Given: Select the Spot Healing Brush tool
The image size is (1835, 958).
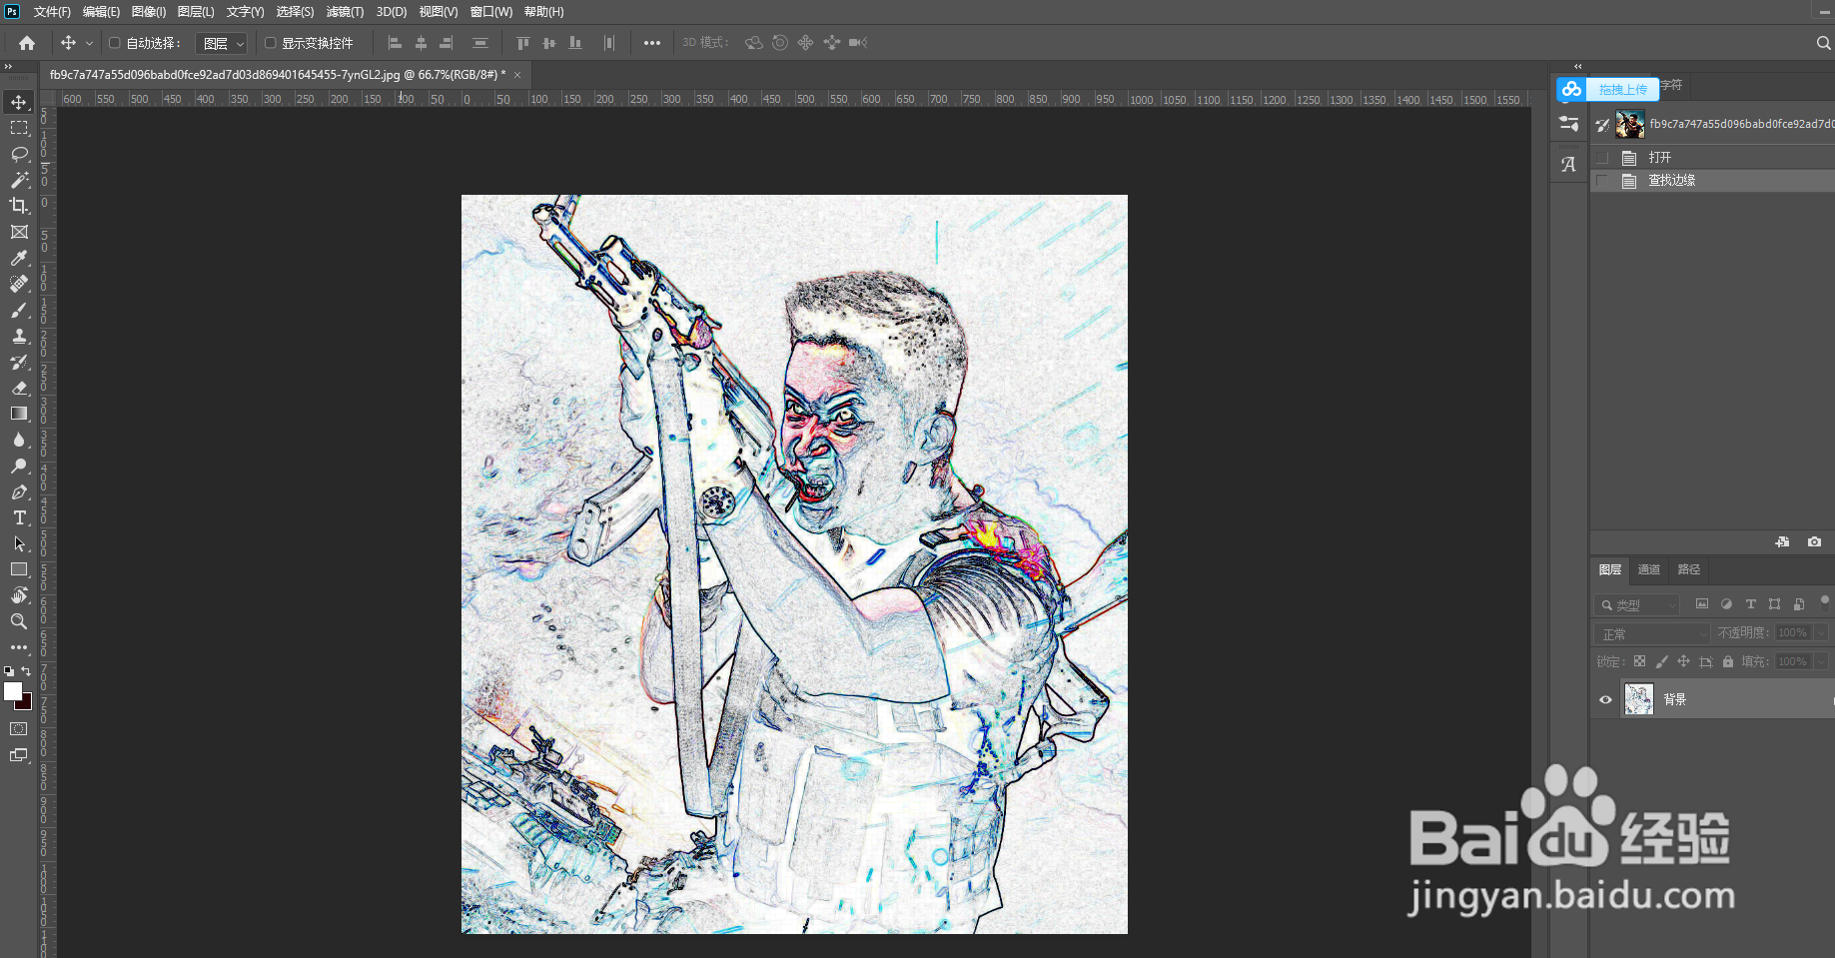Looking at the screenshot, I should point(19,284).
